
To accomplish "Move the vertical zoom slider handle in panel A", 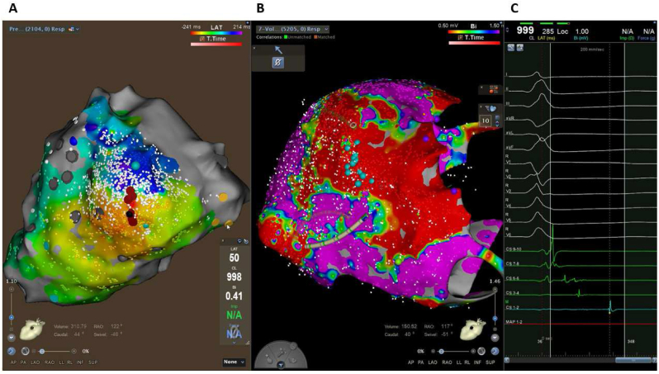I will (12, 318).
